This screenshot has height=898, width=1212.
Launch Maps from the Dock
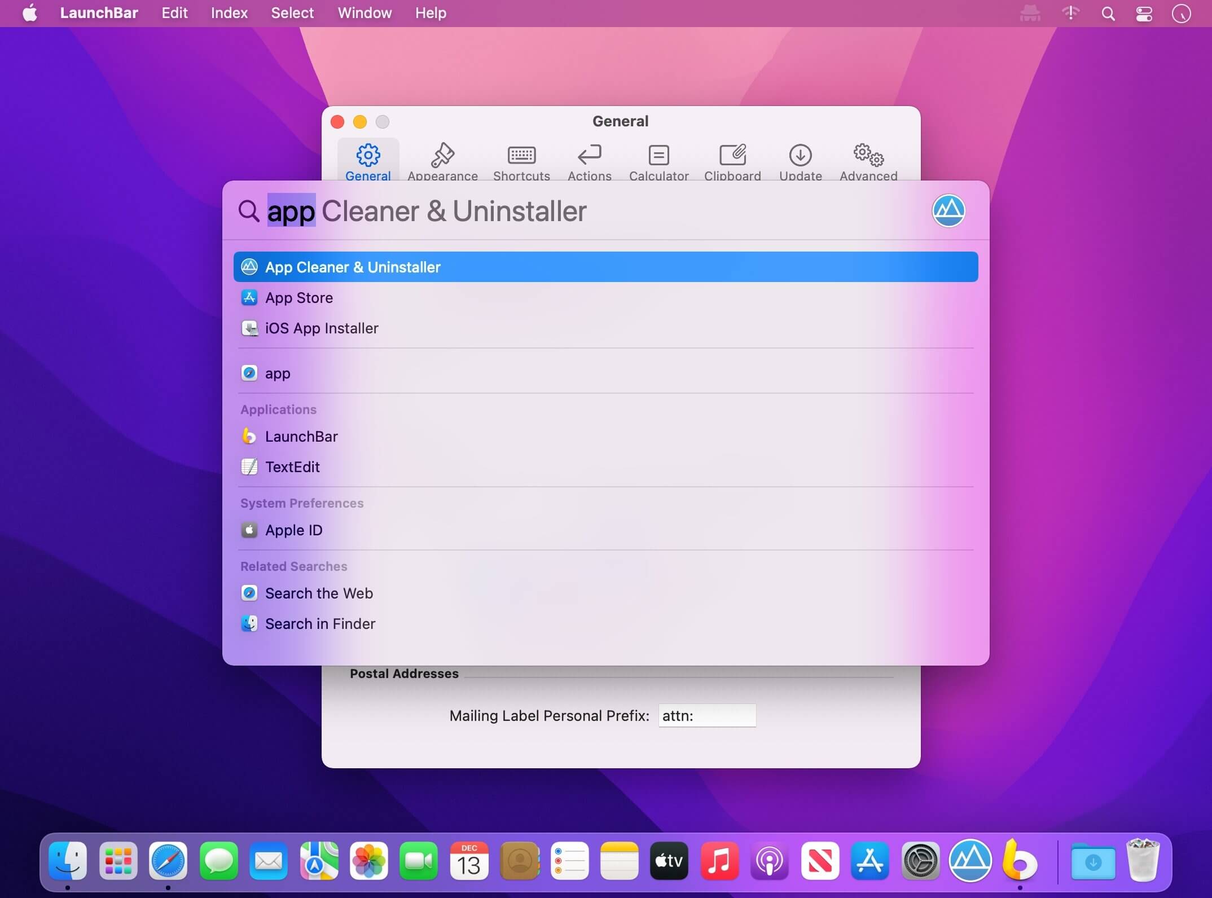point(319,861)
